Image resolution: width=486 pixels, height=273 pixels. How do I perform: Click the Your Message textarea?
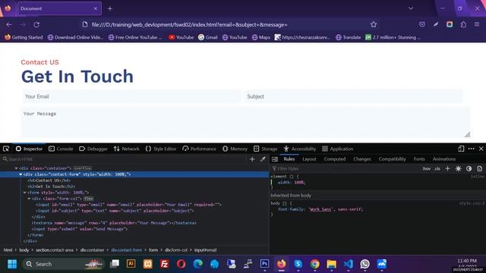pos(245,122)
